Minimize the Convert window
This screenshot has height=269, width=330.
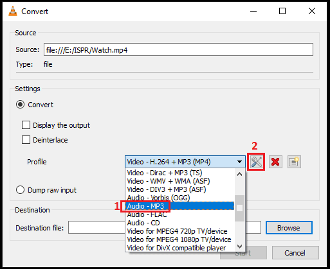[253, 11]
